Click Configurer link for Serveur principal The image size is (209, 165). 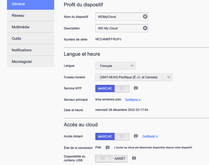(133, 99)
